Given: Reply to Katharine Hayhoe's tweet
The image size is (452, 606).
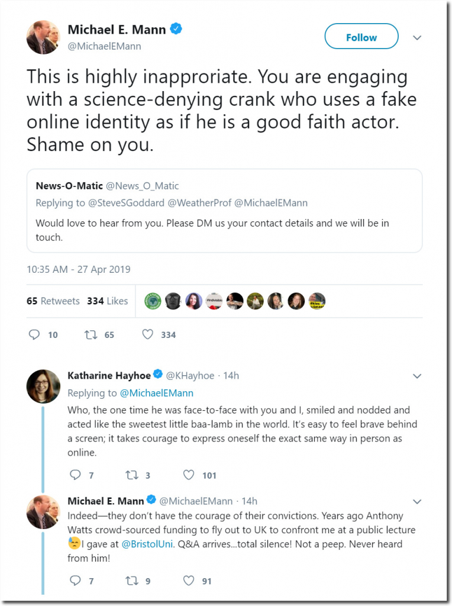Looking at the screenshot, I should [75, 475].
